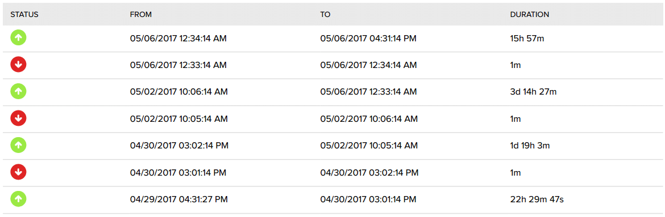Select the 1d 19h 3m duration cell
This screenshot has height=217, width=665.
530,146
